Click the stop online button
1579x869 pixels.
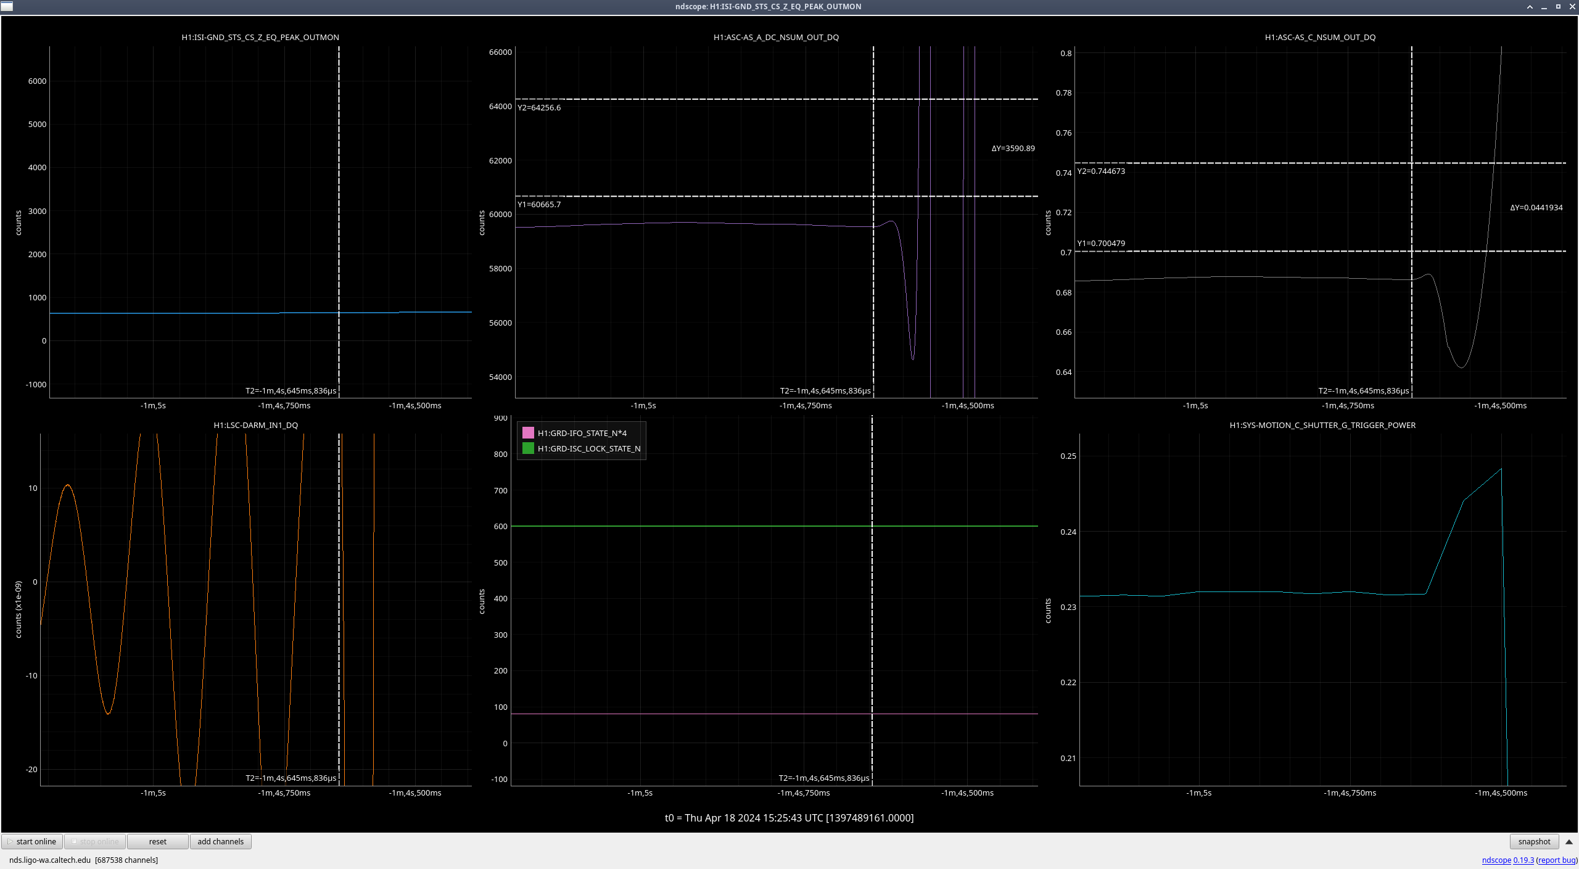click(x=95, y=841)
